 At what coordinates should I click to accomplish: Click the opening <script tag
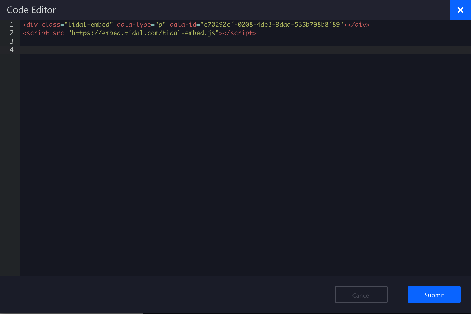pos(36,33)
